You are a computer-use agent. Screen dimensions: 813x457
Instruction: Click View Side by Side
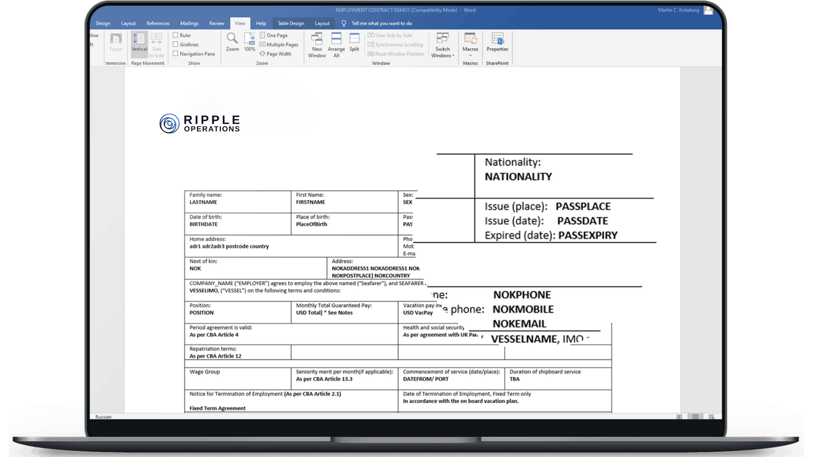tap(390, 35)
